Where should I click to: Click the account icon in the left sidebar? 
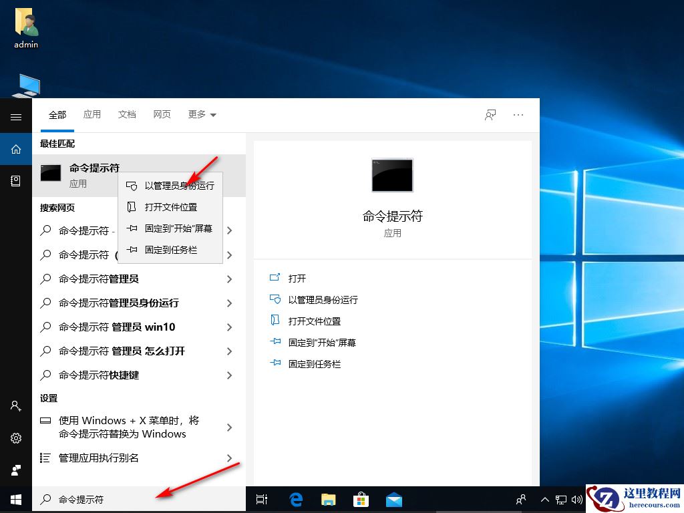15,406
